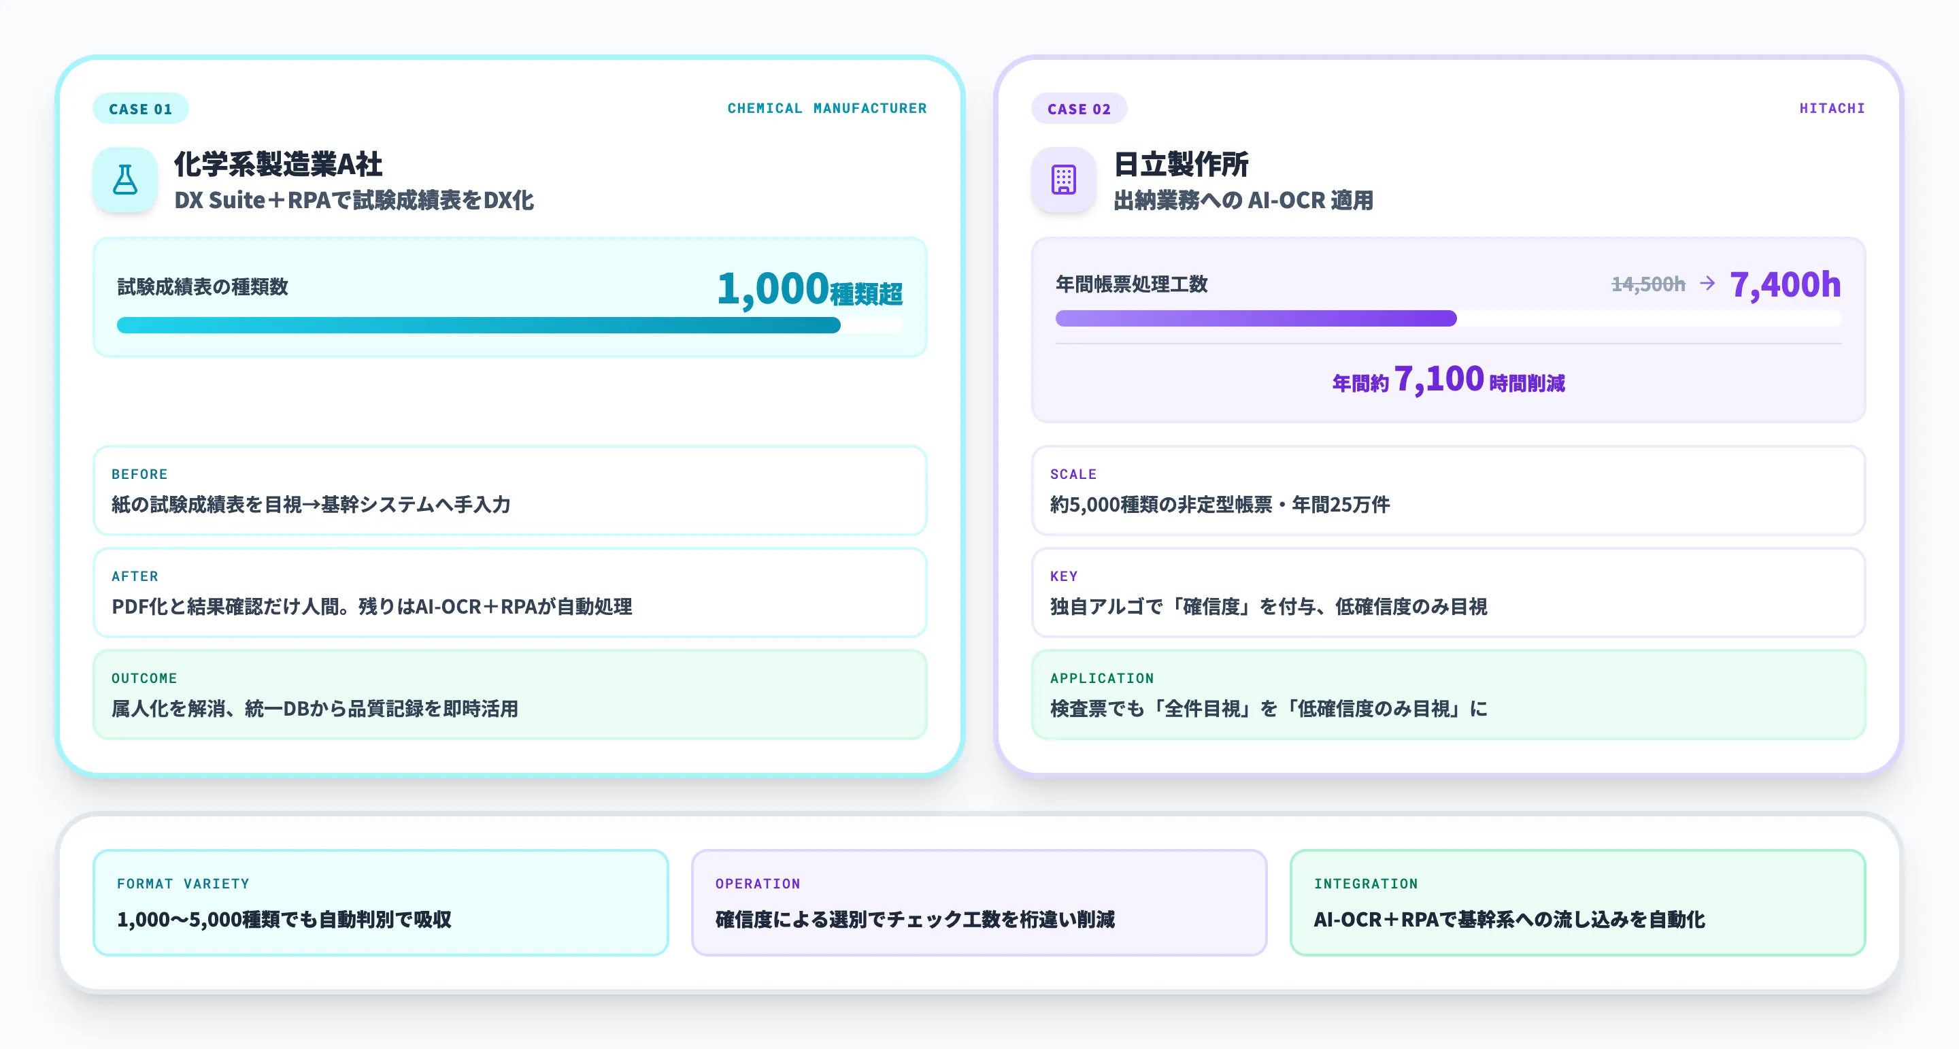Toggle the BEFORE section of CASE 01

click(509, 491)
